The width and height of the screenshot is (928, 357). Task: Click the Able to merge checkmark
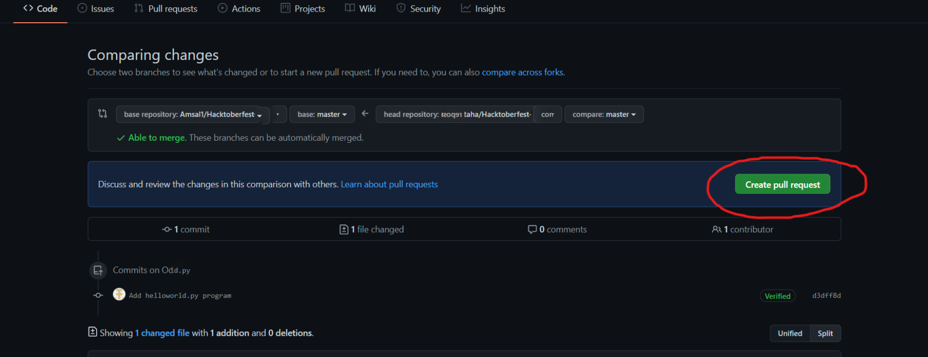tap(121, 138)
